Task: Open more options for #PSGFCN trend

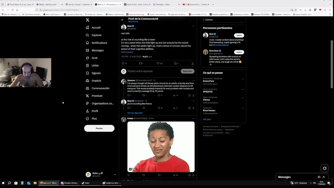Action: coord(243,90)
